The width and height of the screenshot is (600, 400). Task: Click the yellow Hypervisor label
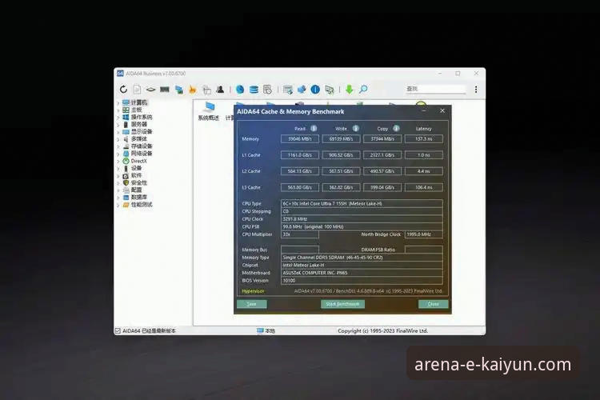pos(253,291)
